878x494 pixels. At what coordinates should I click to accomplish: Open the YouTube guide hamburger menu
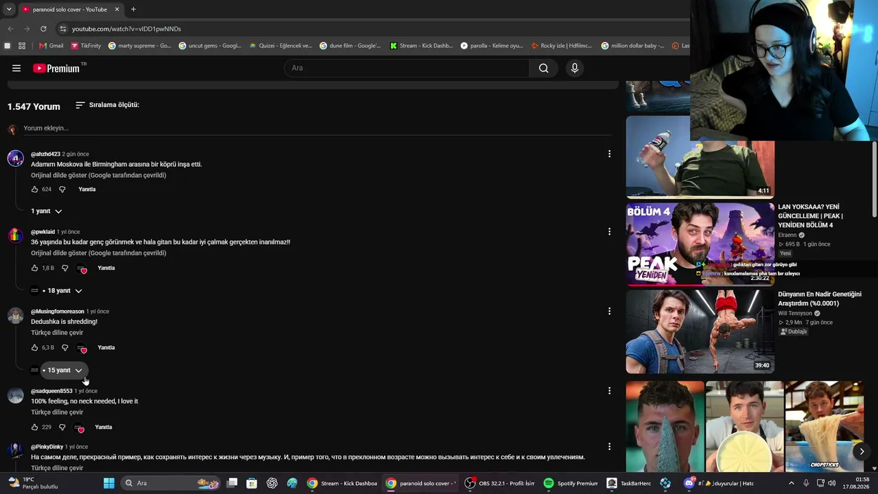click(16, 68)
